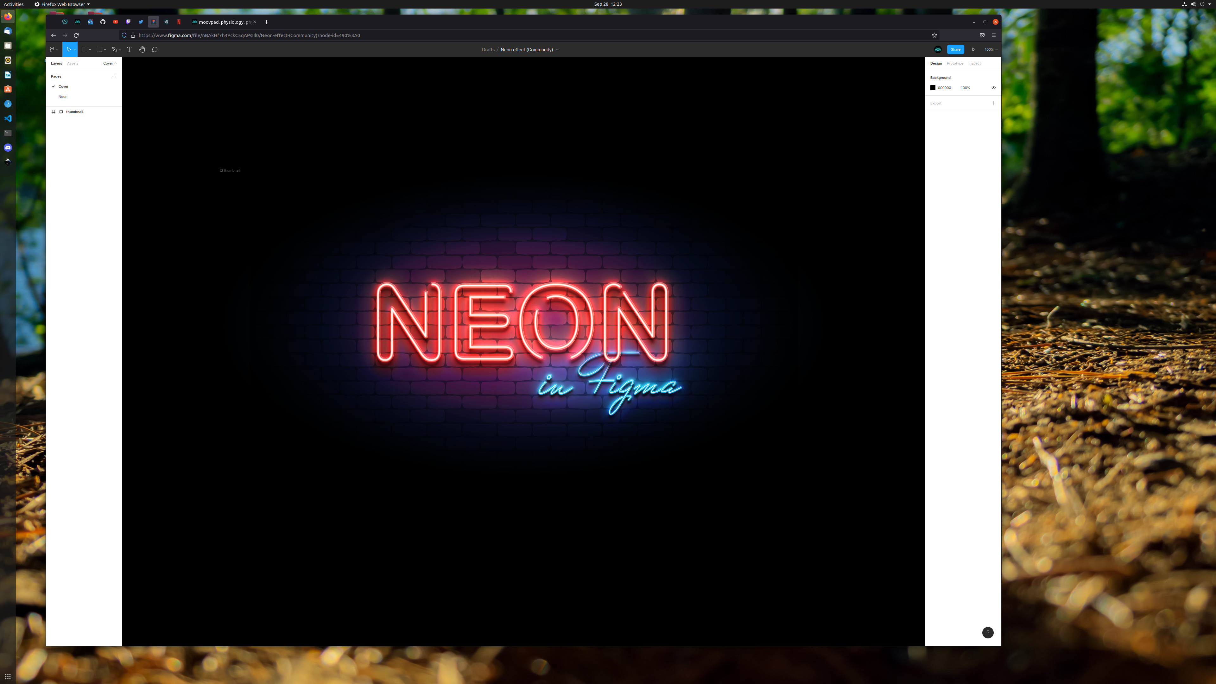The image size is (1216, 684).
Task: Open the Firefox hamburger menu
Action: (994, 35)
